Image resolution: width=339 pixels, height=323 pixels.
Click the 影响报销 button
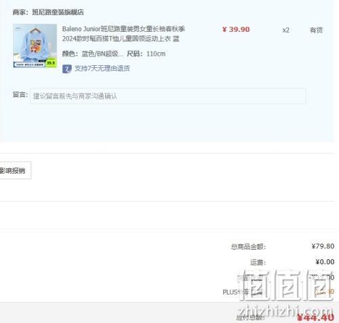click(14, 170)
